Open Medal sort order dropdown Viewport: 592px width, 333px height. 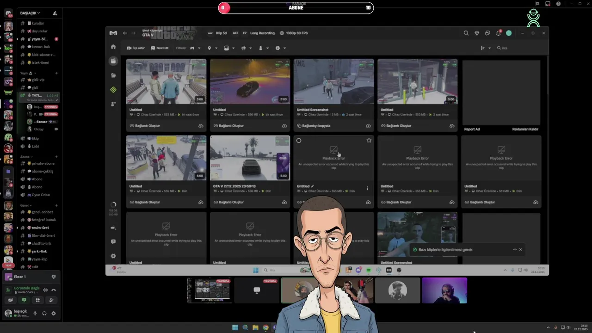(x=485, y=48)
